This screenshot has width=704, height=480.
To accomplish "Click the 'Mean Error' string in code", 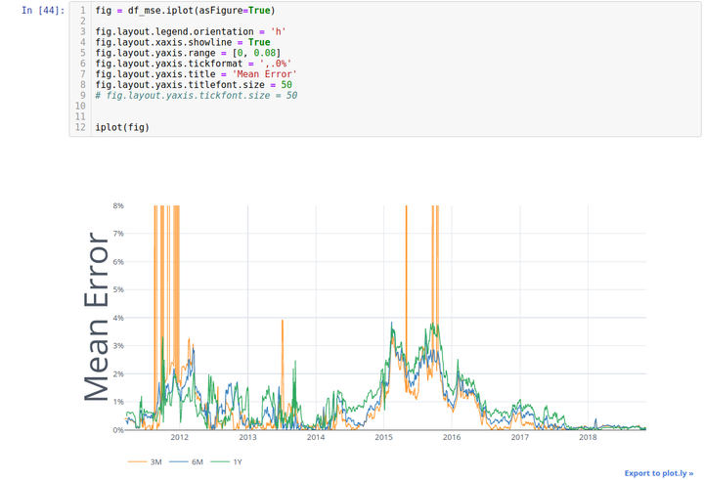I will 264,74.
